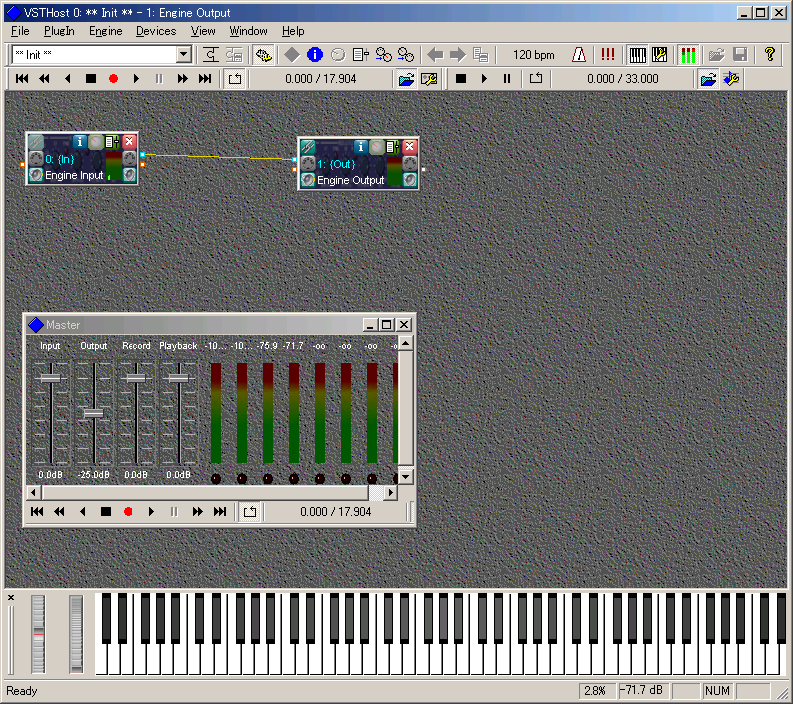Image resolution: width=793 pixels, height=704 pixels.
Task: Configure second player blue wrench icon
Action: coord(732,79)
